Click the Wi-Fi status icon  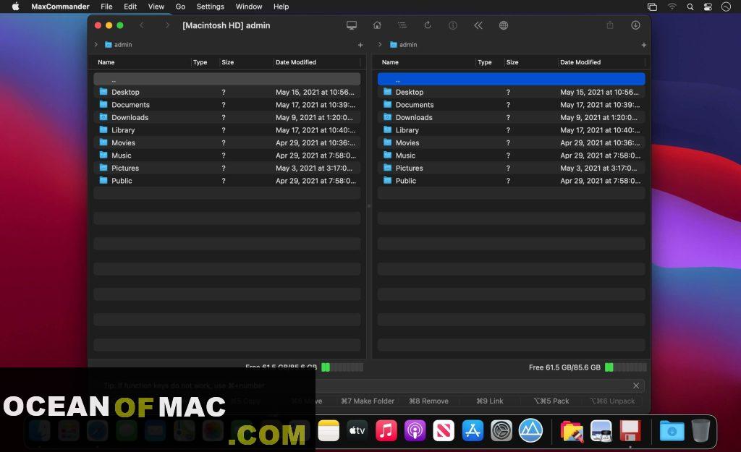(x=672, y=7)
